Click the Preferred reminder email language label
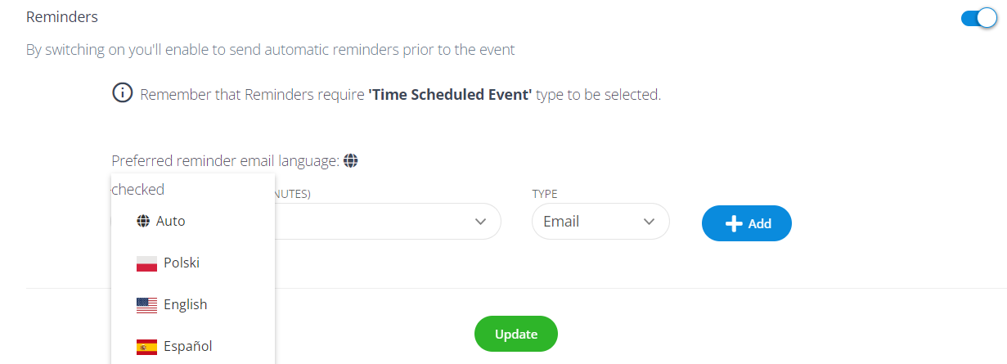The image size is (1007, 364). click(225, 161)
